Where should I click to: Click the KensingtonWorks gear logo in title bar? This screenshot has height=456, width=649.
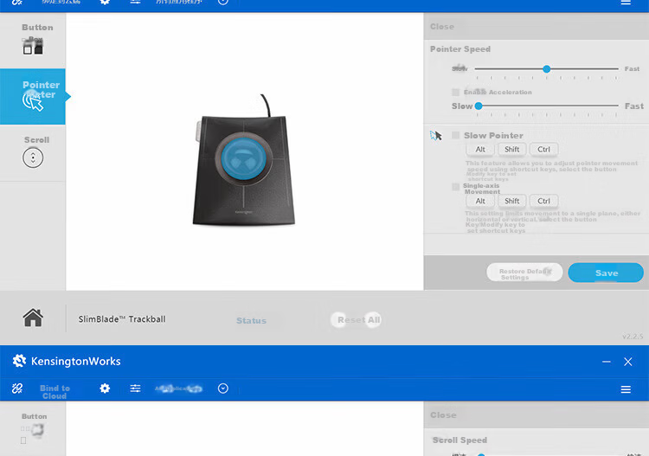pyautogui.click(x=19, y=361)
